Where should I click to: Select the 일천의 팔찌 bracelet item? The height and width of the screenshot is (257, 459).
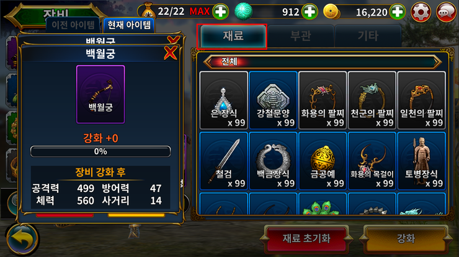[422, 100]
